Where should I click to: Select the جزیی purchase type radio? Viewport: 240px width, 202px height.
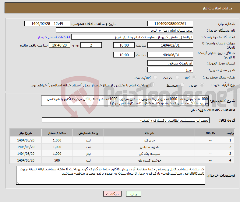click(x=202, y=85)
